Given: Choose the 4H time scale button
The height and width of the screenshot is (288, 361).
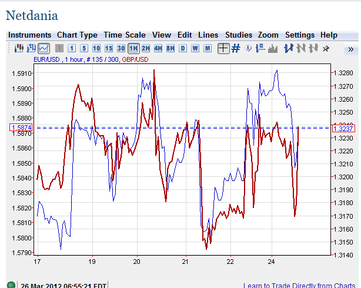Looking at the screenshot, I should (158, 48).
